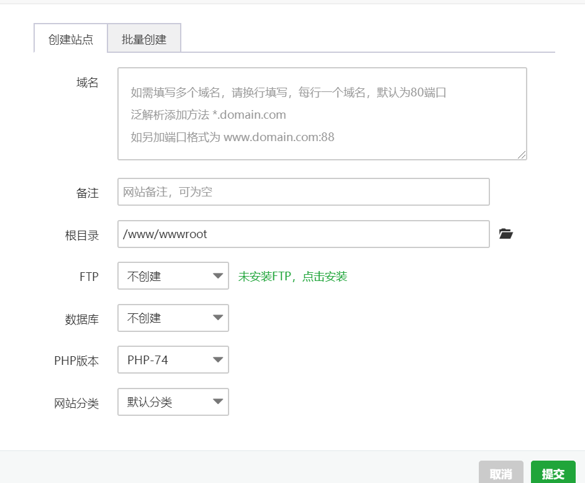
Task: Click the 备注 website remarks field
Action: click(x=302, y=191)
